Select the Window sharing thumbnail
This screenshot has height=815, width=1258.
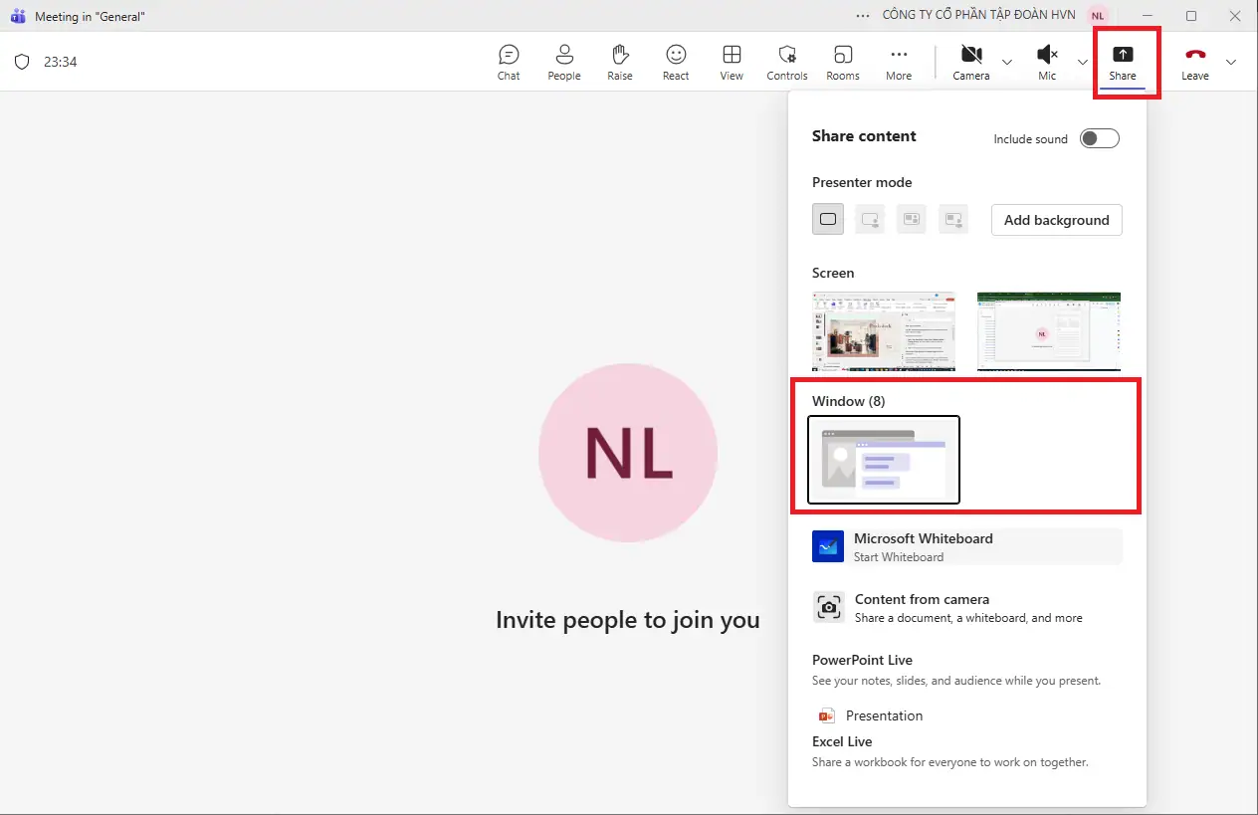[x=884, y=460]
